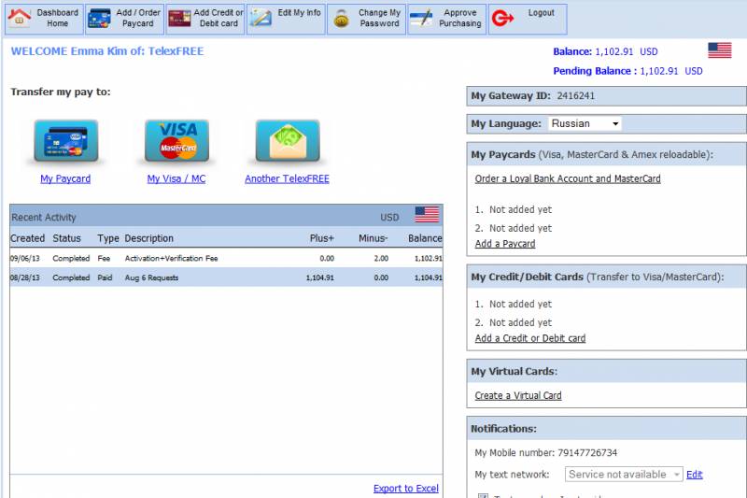Open the Approve Purchasing menu item

(x=447, y=19)
